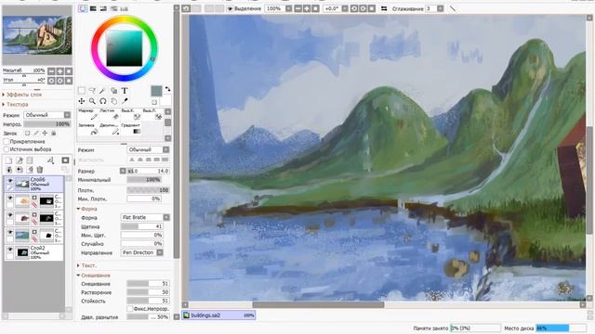595x334 pixels.
Task: Choose the Градиент tool
Action: [131, 129]
